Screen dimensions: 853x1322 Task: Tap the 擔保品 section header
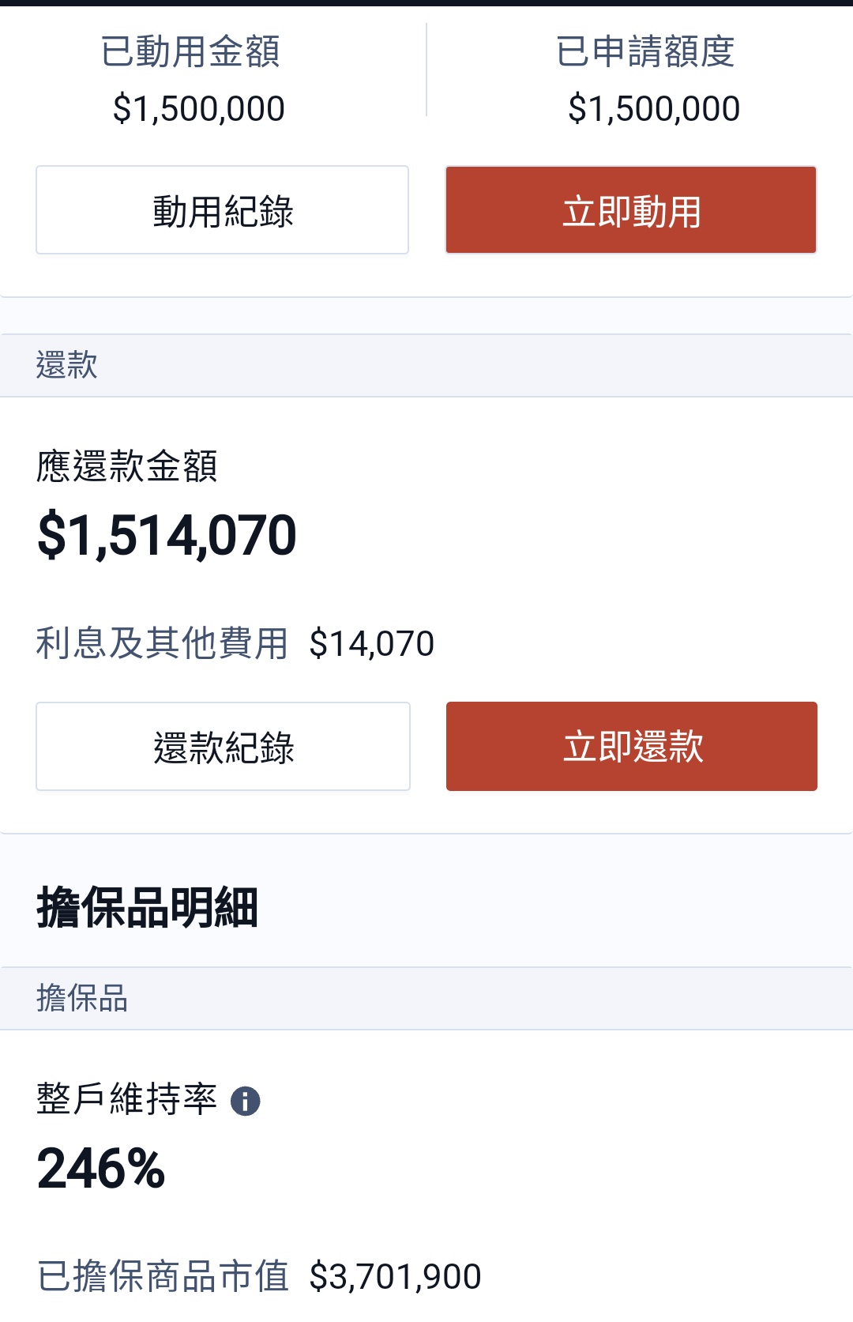[x=426, y=999]
